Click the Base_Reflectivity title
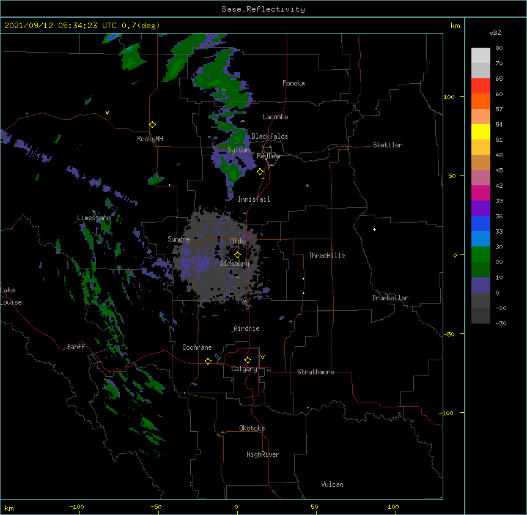This screenshot has height=515, width=527. click(263, 9)
